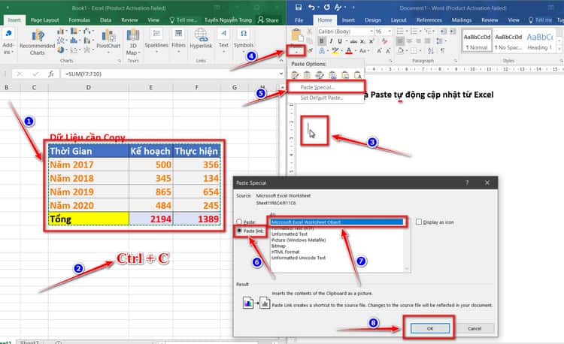564x344 pixels.
Task: Choose Paste Special from the paste menu
Action: pyautogui.click(x=326, y=87)
